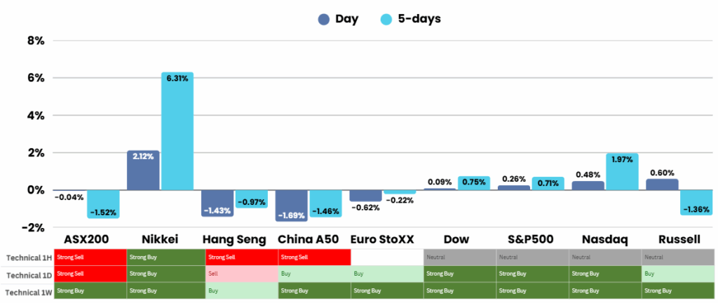718x303 pixels.
Task: Click the ASX200 axis label
Action: click(87, 239)
